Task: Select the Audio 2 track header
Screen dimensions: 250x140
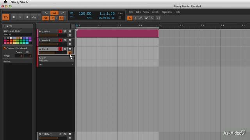Action: click(46, 40)
